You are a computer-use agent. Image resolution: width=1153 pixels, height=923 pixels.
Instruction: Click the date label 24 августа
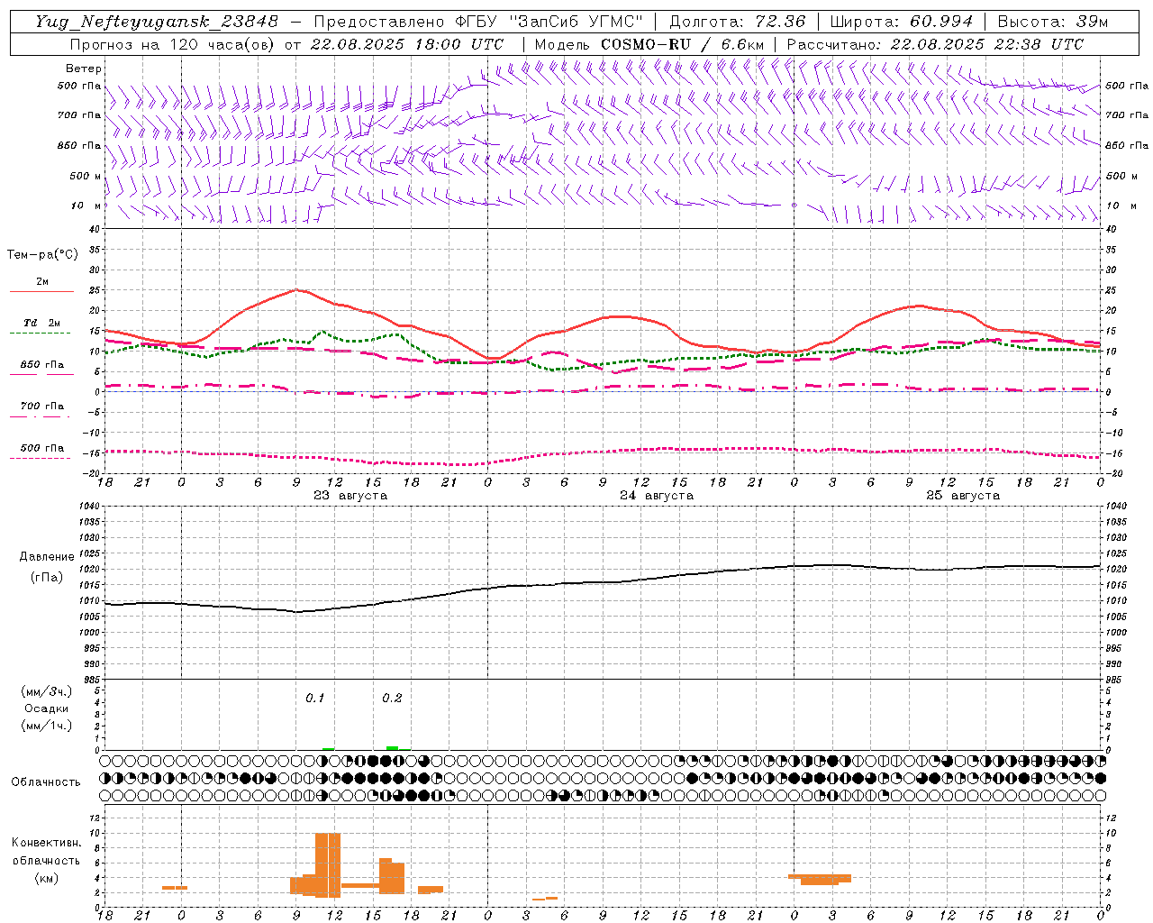click(657, 496)
